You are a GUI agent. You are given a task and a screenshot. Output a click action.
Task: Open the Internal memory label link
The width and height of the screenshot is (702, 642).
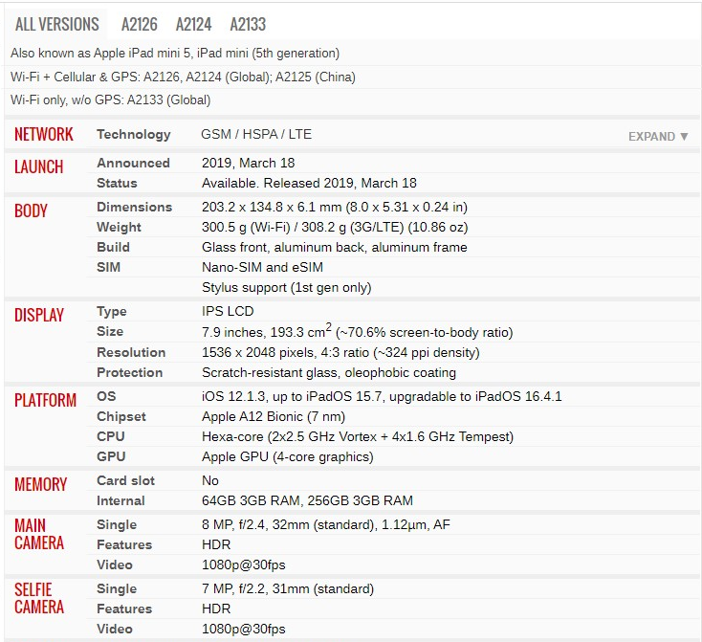pos(121,501)
